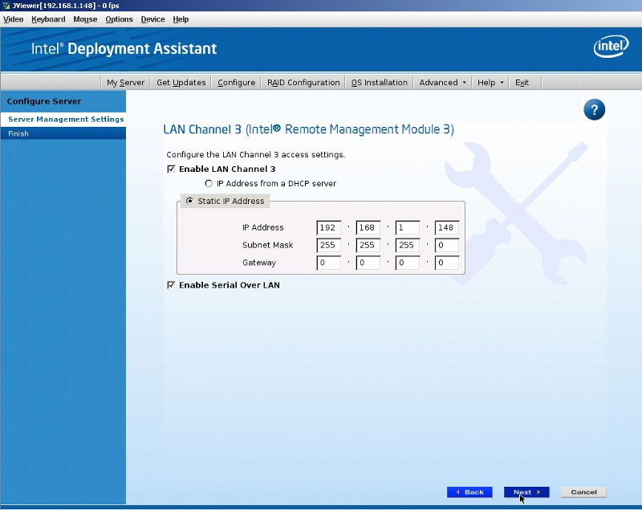Open the Device menu
Screen dimensions: 642x510
pos(152,19)
